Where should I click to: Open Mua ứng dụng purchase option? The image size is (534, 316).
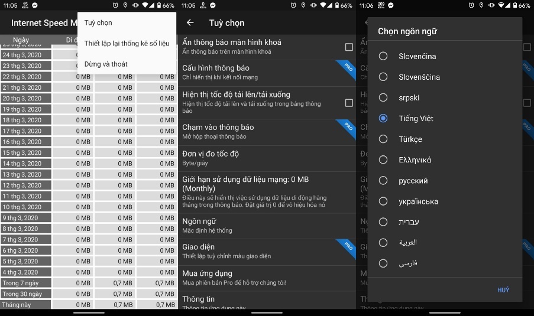266,278
